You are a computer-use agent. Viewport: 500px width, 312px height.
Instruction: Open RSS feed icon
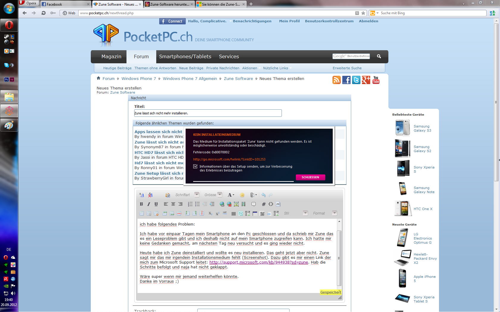[337, 80]
